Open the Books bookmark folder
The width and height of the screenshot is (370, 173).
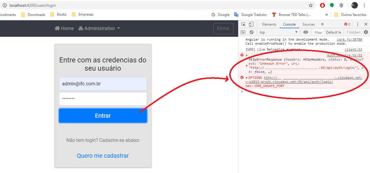tap(58, 14)
